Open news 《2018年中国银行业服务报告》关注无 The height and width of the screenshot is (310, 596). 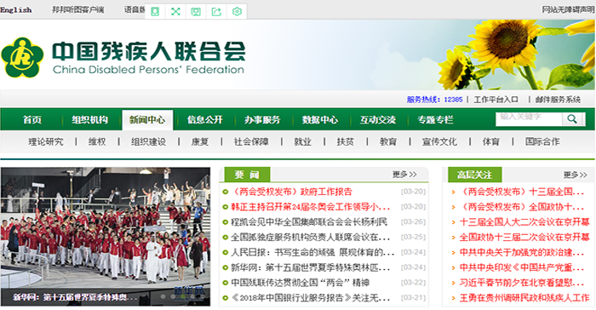pos(311,298)
